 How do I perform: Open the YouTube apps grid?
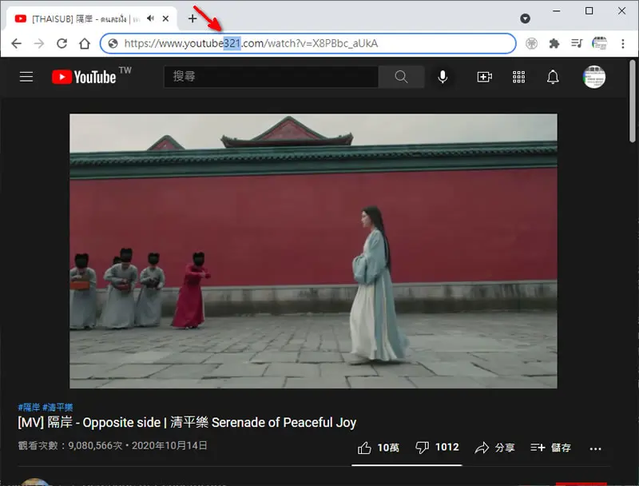point(518,77)
